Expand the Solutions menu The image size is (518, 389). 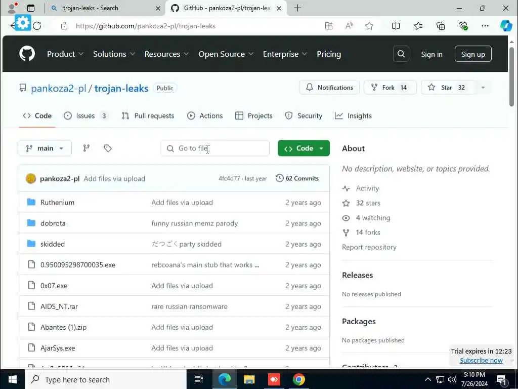[x=114, y=54]
